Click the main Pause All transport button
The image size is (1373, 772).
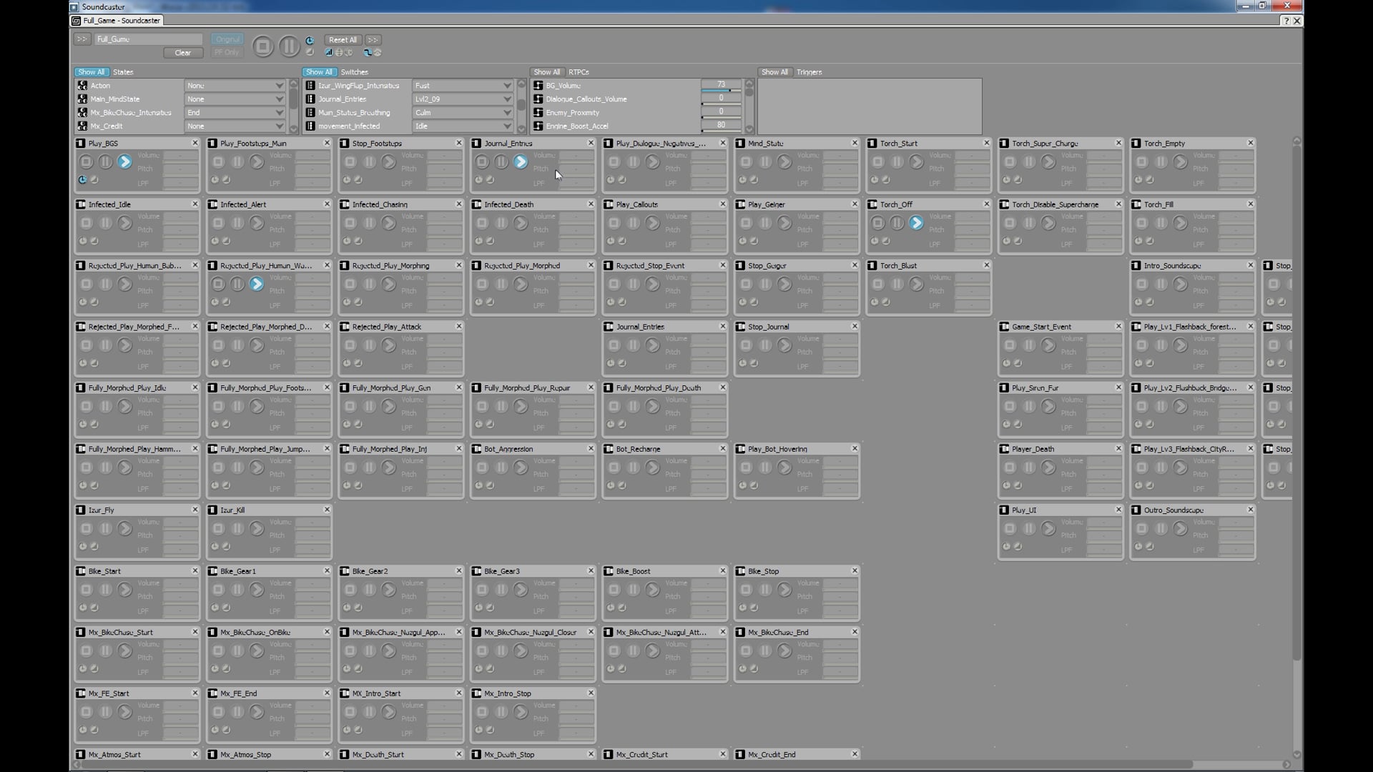coord(289,46)
